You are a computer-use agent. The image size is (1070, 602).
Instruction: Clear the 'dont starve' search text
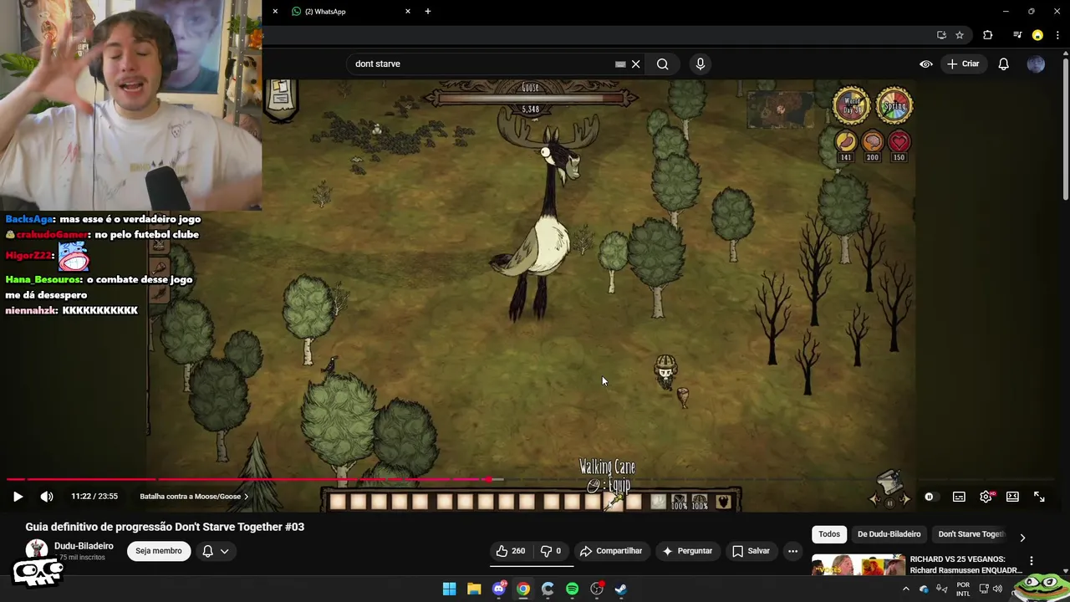(635, 64)
